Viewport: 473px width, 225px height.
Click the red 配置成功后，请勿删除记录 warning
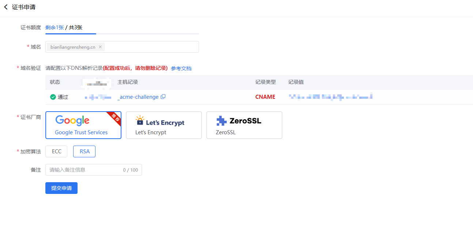coord(135,68)
